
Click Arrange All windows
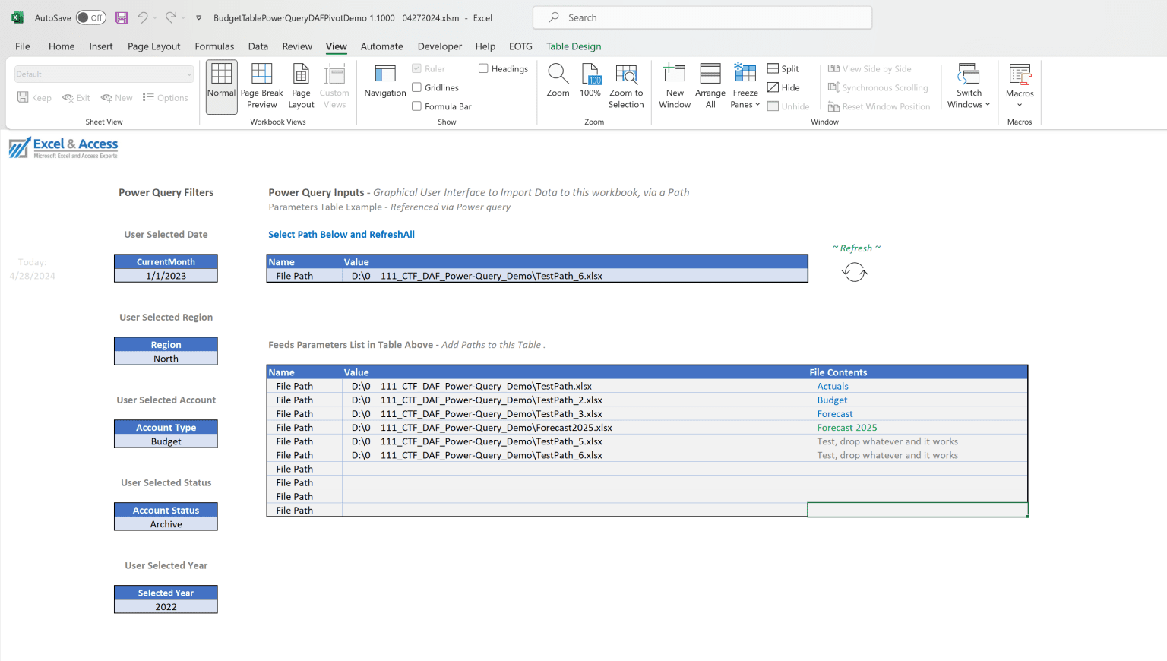click(x=710, y=85)
